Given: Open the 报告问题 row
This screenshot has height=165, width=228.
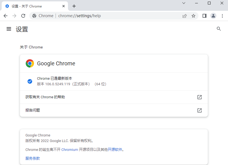Looking at the screenshot, I should [x=114, y=110].
